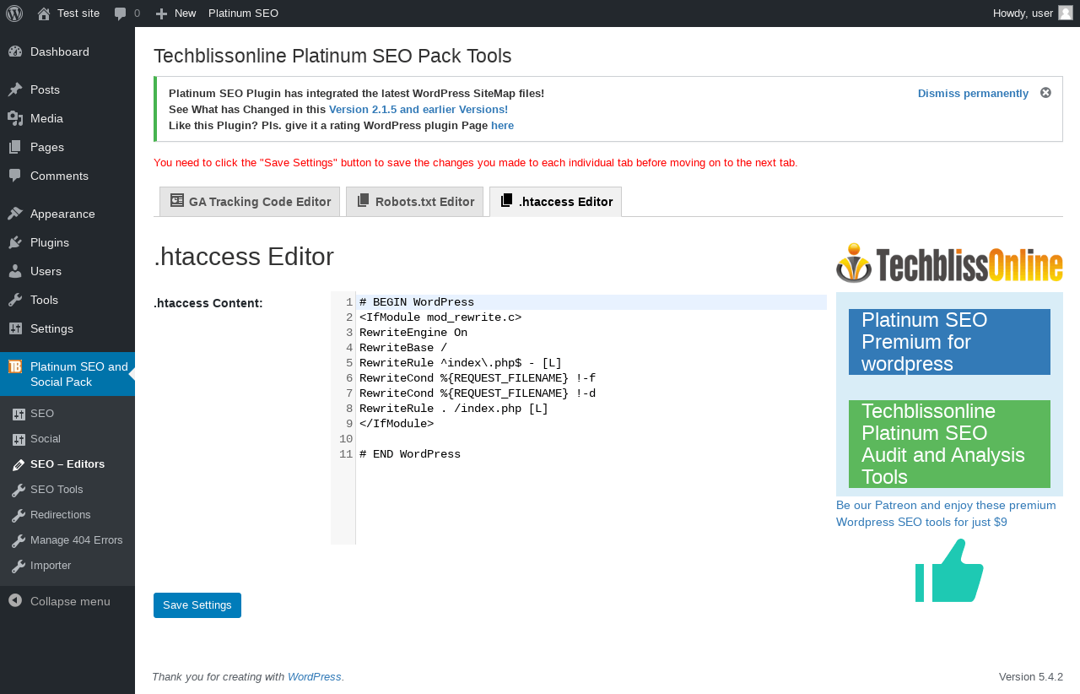Click the green thumbs-up icon
The height and width of the screenshot is (694, 1080).
pos(949,571)
